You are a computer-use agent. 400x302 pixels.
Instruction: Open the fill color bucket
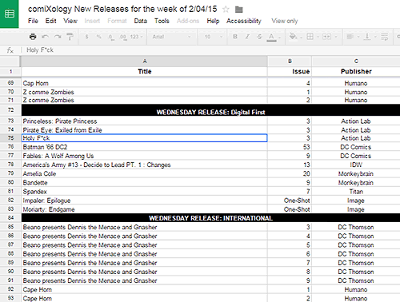pos(293,37)
